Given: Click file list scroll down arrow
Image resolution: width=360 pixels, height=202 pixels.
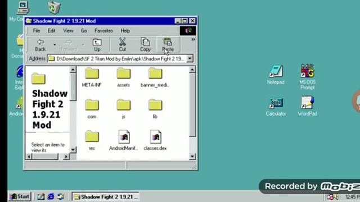Looking at the screenshot, I should click(192, 157).
